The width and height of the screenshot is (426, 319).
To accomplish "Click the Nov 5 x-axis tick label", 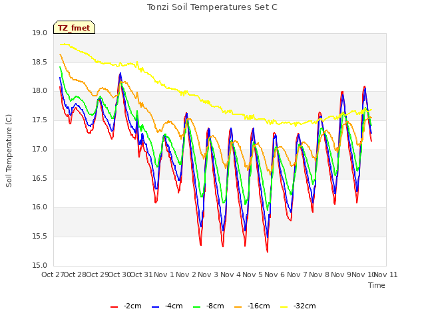I will pos(253,274).
